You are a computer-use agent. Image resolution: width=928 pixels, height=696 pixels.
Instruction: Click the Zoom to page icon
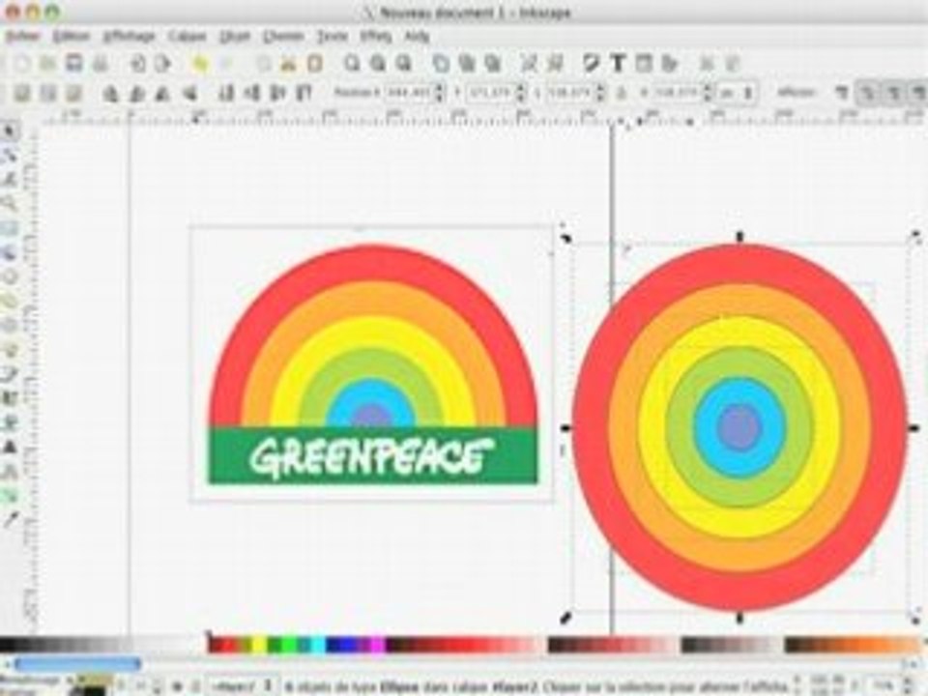(404, 64)
